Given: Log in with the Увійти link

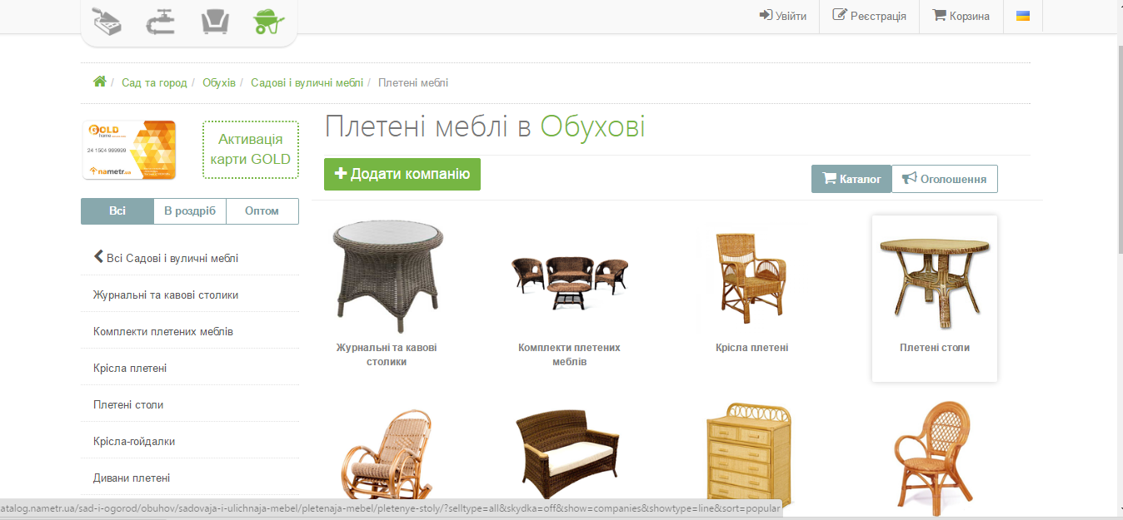Looking at the screenshot, I should click(x=782, y=16).
